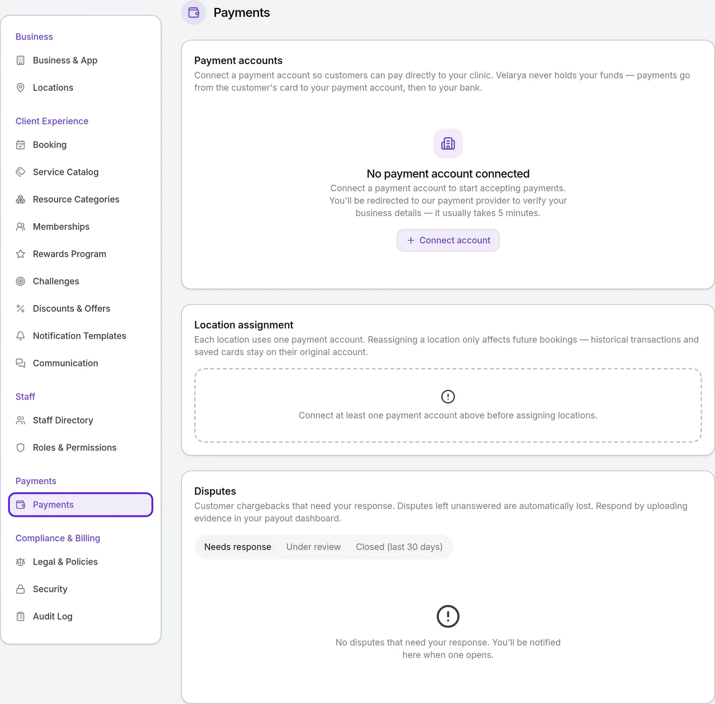The width and height of the screenshot is (715, 704).
Task: Click the wallet icon in the Payments sidebar item
Action: (20, 505)
